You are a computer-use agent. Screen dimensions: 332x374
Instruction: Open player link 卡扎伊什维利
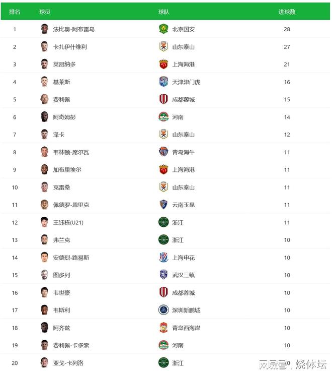(x=70, y=47)
